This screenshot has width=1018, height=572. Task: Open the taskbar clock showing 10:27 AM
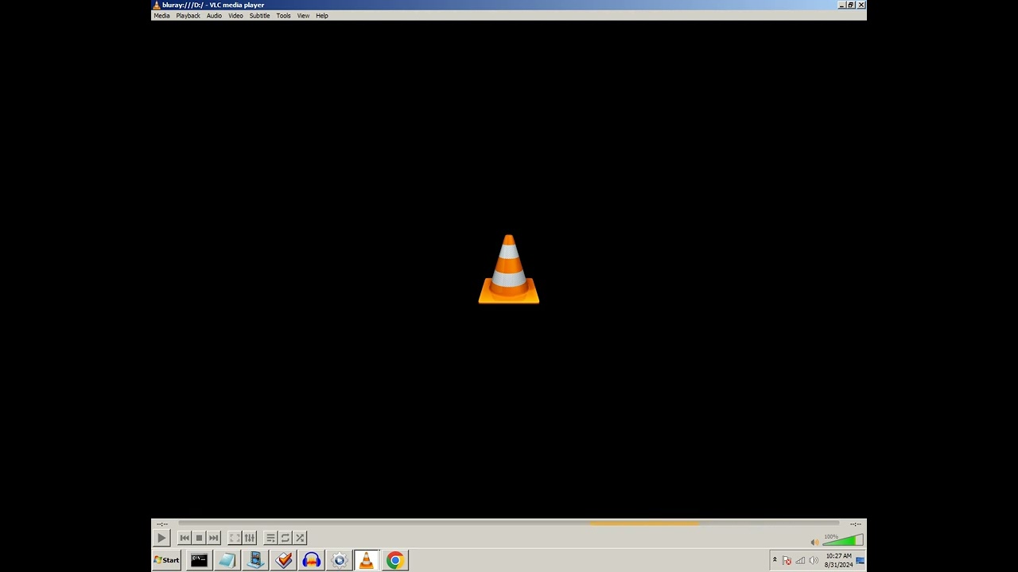pos(838,560)
